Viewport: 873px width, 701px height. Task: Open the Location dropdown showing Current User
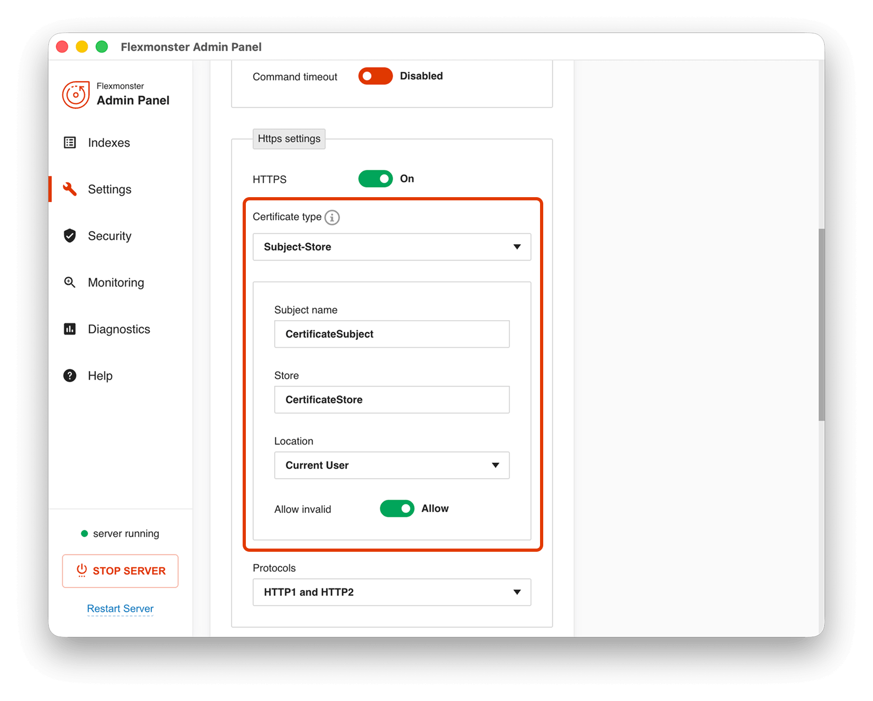[392, 465]
